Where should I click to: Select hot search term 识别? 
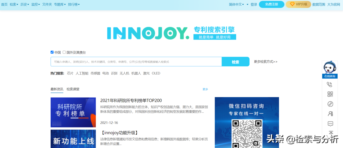tap(114, 73)
